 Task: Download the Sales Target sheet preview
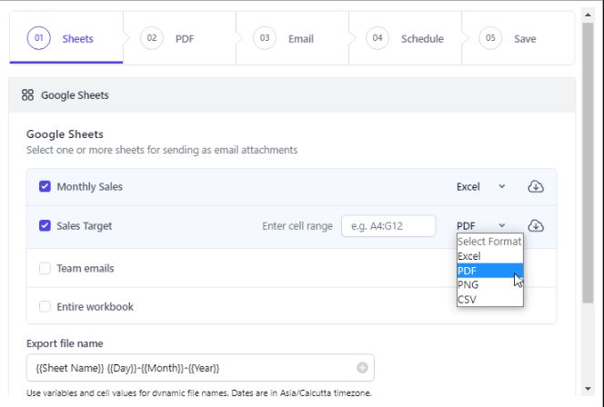(x=536, y=226)
